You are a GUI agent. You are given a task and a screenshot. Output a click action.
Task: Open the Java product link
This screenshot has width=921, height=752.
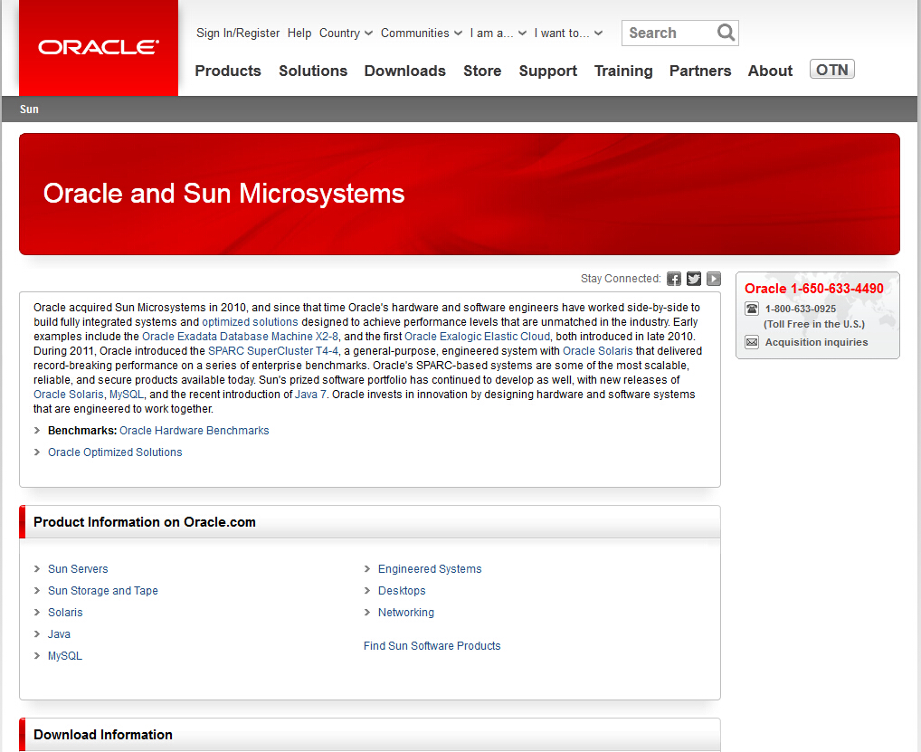tap(60, 634)
